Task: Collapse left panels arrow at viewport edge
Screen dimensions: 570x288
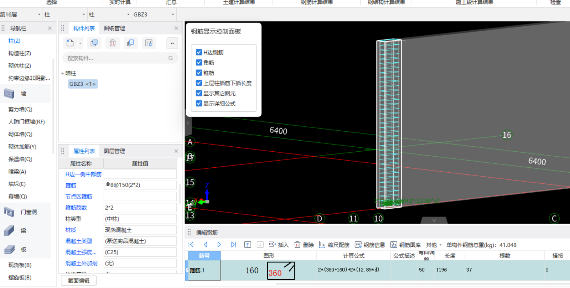Action: pos(188,123)
